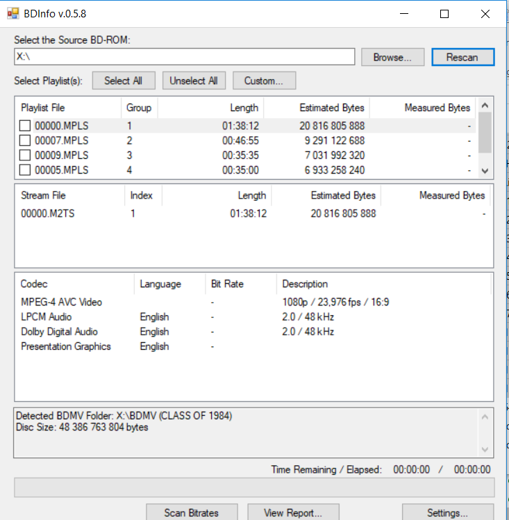Sort playlists by Group column header

(140, 108)
